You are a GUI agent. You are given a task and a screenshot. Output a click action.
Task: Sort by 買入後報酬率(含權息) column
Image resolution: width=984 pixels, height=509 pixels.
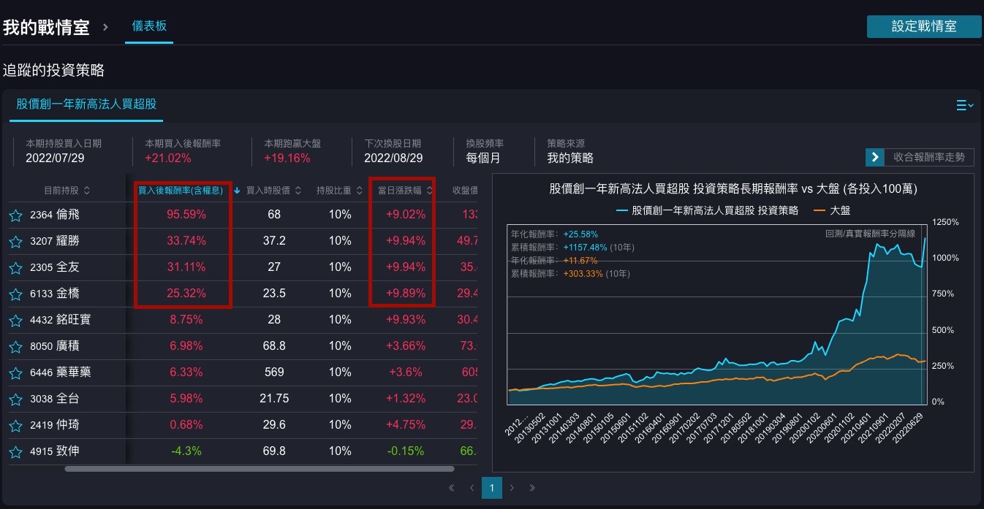coord(181,191)
